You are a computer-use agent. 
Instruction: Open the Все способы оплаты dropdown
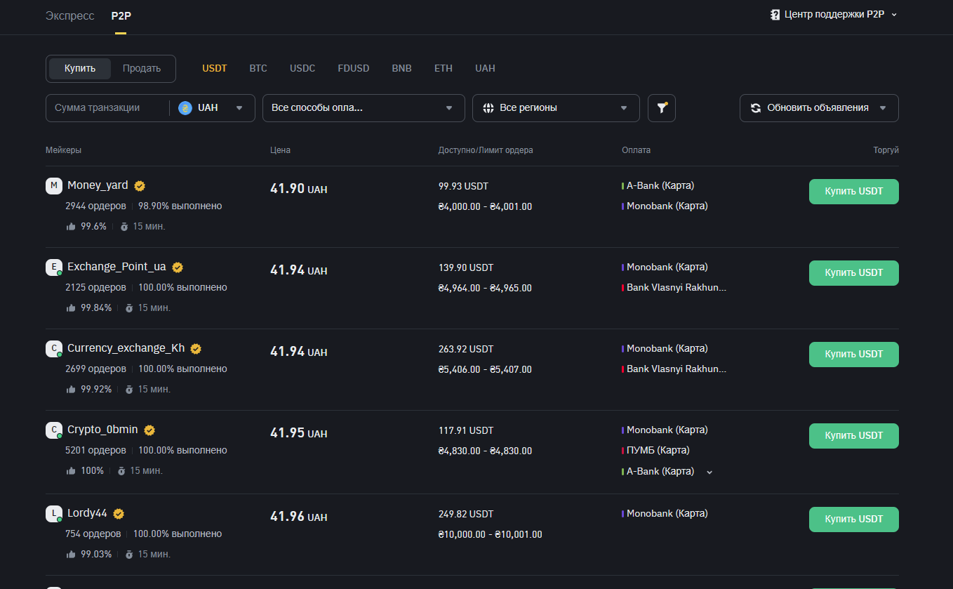(x=364, y=108)
